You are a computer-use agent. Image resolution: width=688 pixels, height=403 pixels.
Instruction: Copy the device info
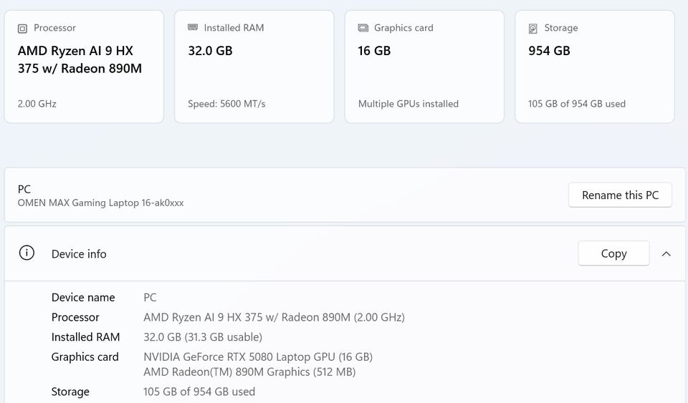click(x=613, y=253)
